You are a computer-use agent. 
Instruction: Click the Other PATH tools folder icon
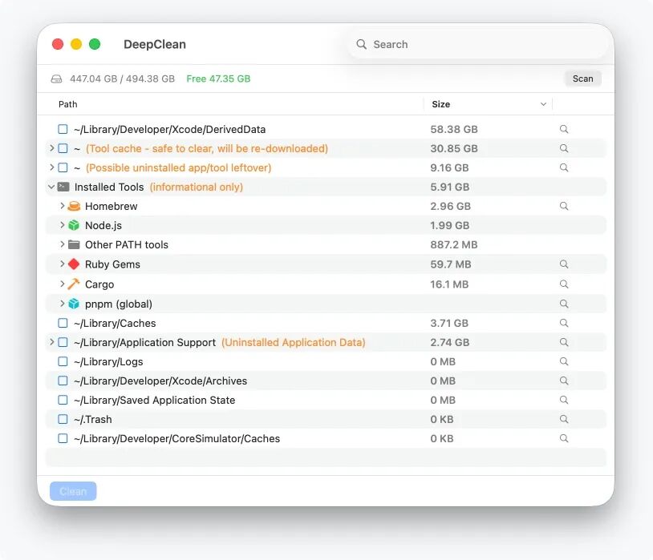pos(74,244)
